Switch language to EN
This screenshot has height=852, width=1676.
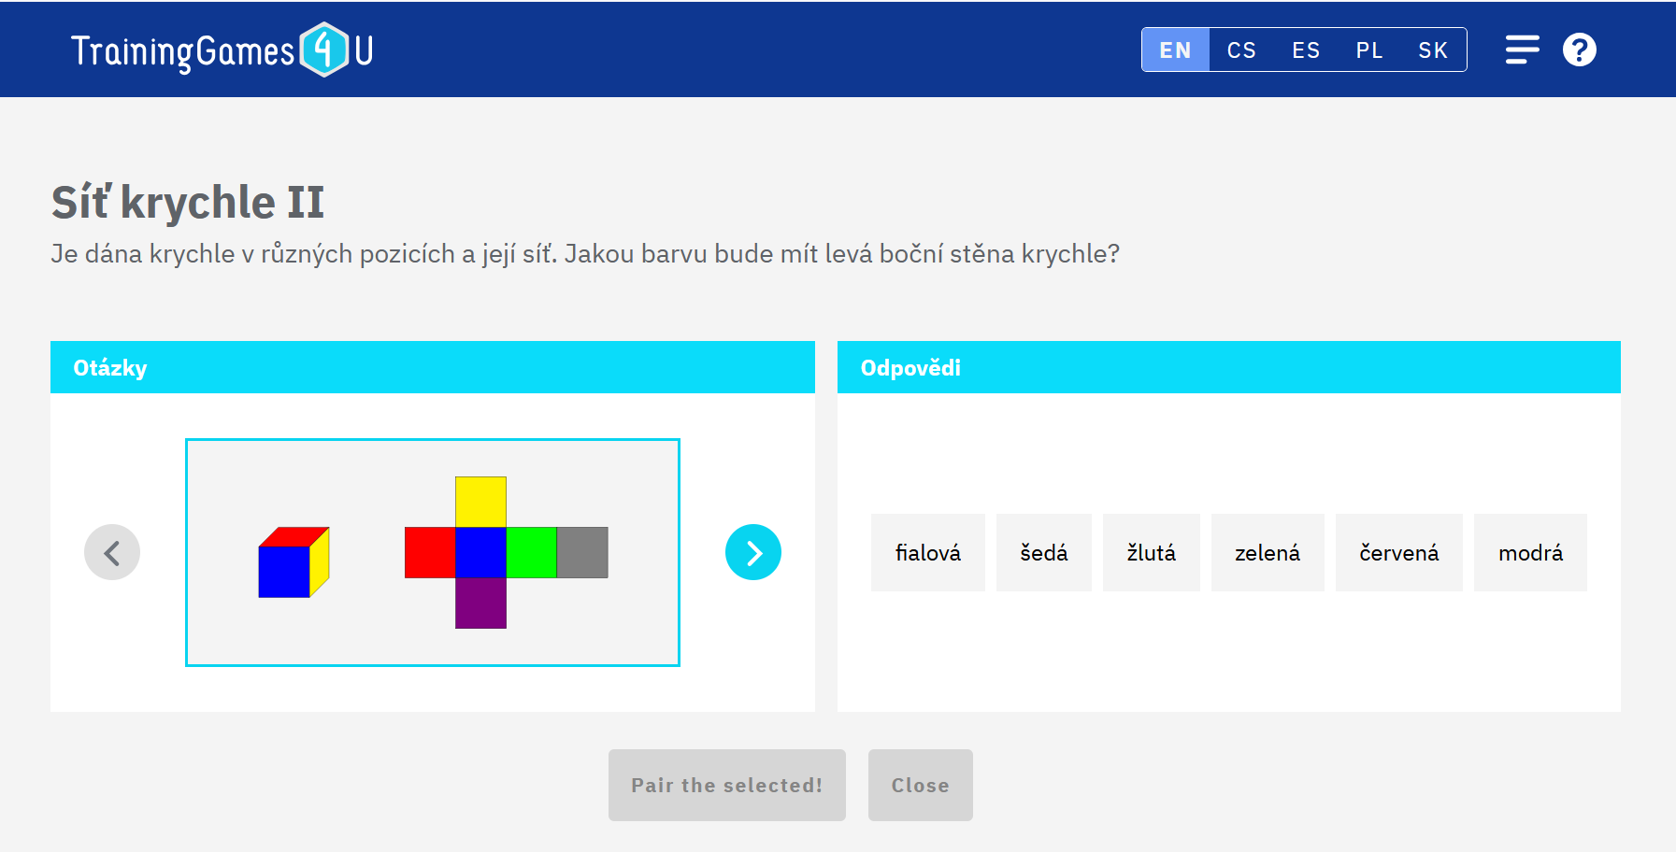(x=1175, y=50)
